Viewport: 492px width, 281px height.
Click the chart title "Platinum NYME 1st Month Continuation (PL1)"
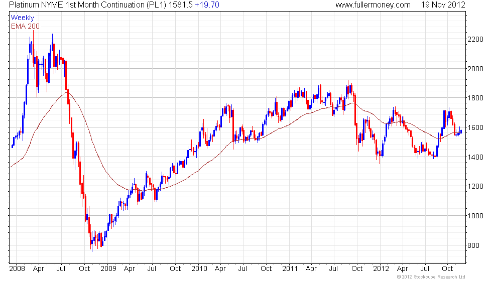pyautogui.click(x=87, y=5)
